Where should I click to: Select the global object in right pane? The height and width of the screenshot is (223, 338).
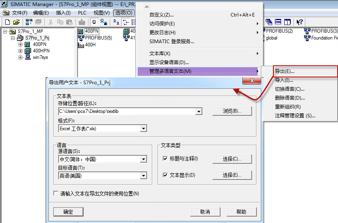tap(271, 38)
